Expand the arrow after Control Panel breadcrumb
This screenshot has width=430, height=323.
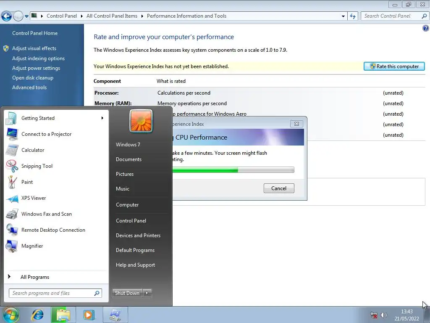click(82, 16)
